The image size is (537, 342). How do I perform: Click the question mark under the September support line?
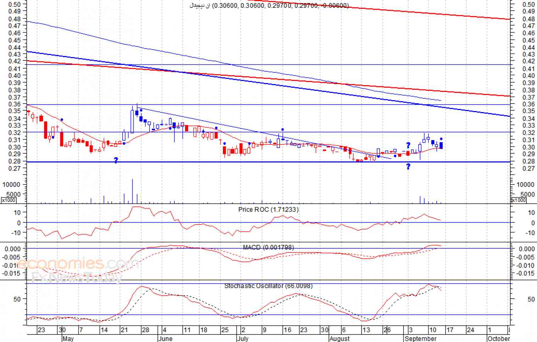(x=408, y=167)
